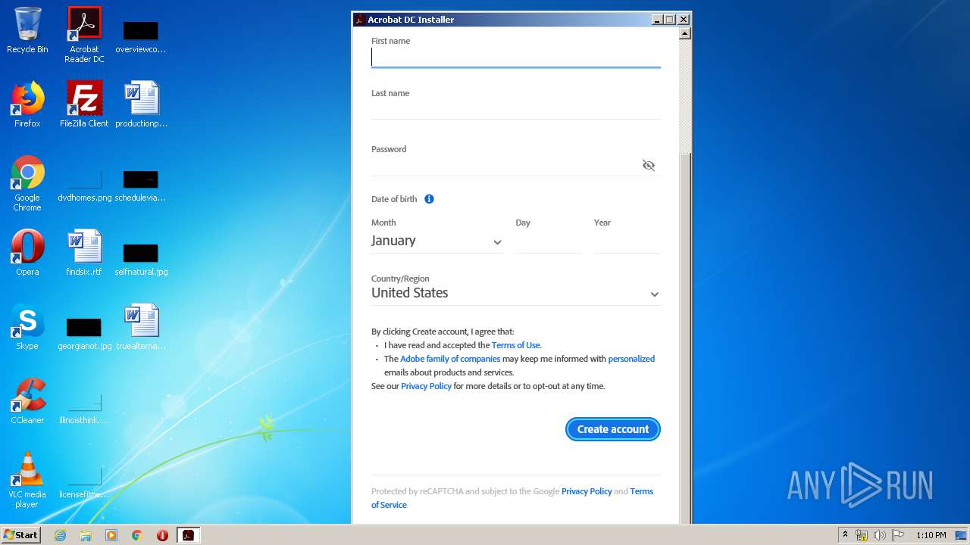The image size is (970, 545).
Task: Select the licensefitne... file icon
Action: [x=84, y=480]
